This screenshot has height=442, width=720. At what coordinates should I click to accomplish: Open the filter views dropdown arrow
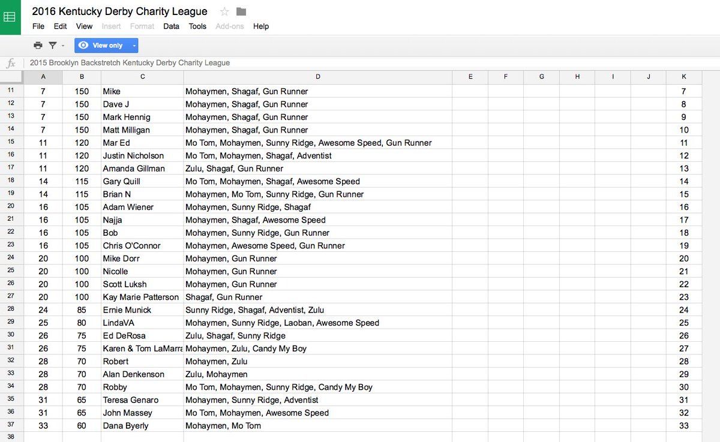(x=63, y=46)
